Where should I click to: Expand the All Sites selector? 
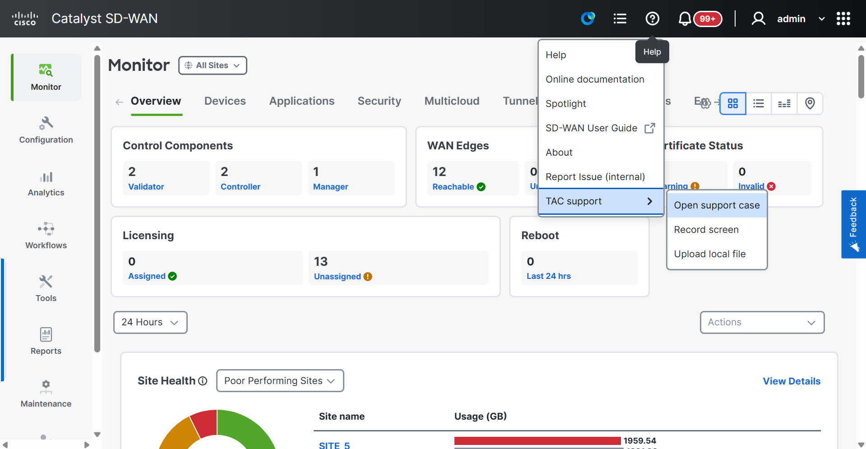pyautogui.click(x=213, y=65)
